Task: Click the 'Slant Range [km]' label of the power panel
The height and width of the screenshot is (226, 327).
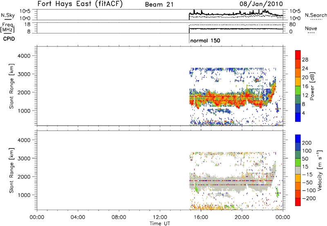Action: point(11,86)
